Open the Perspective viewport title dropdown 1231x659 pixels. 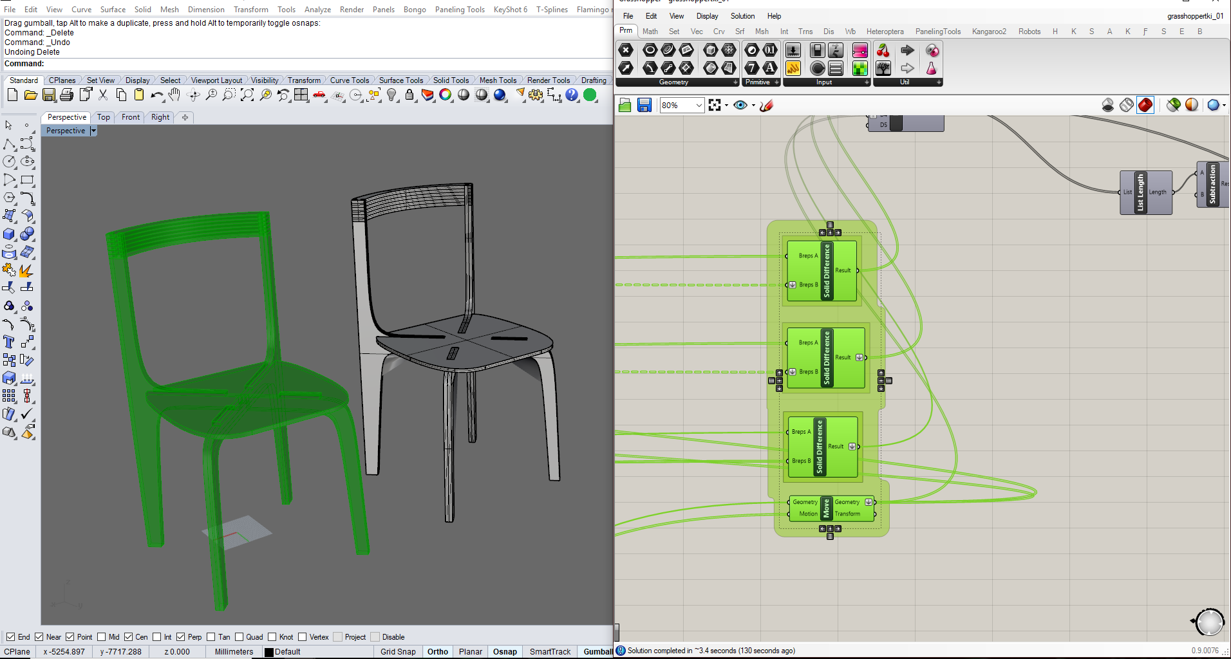(x=94, y=131)
